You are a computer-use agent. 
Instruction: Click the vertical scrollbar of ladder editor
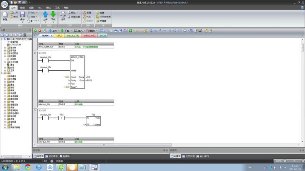pyautogui.click(x=303, y=47)
